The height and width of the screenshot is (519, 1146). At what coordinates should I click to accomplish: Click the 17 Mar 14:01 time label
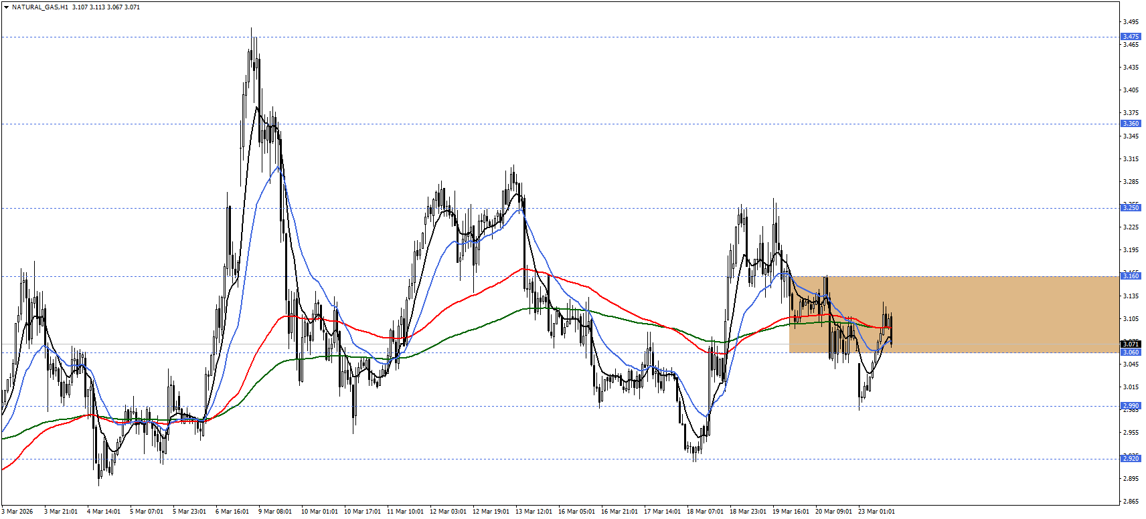pos(662,512)
